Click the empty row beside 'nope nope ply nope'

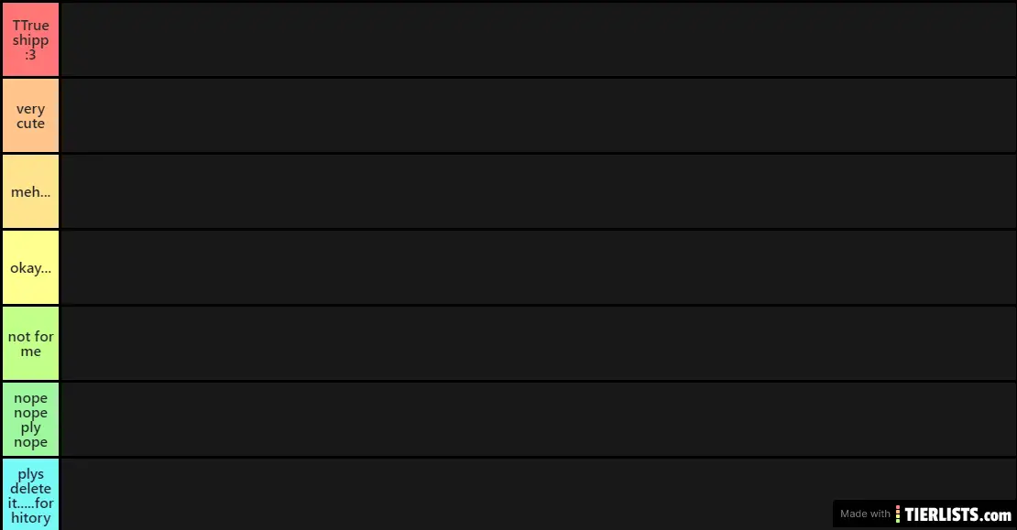538,419
